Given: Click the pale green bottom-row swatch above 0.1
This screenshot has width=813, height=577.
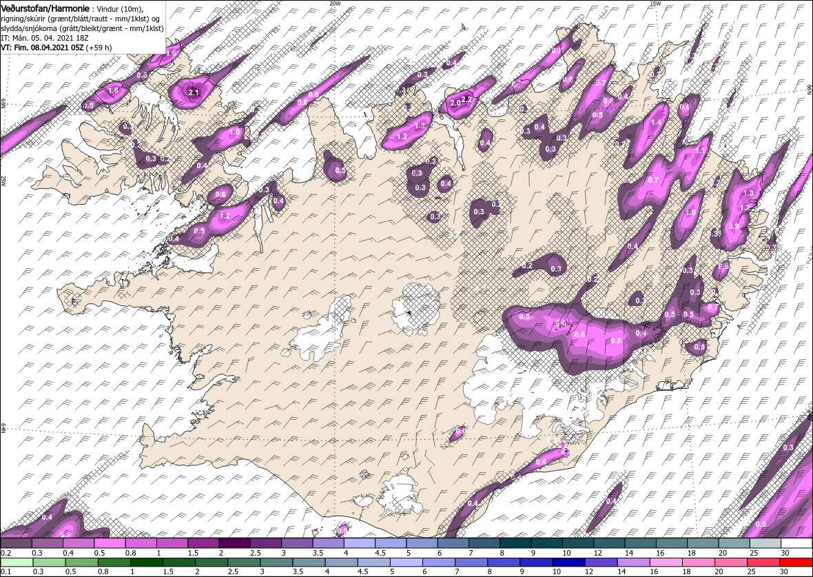Looking at the screenshot, I should point(17,563).
